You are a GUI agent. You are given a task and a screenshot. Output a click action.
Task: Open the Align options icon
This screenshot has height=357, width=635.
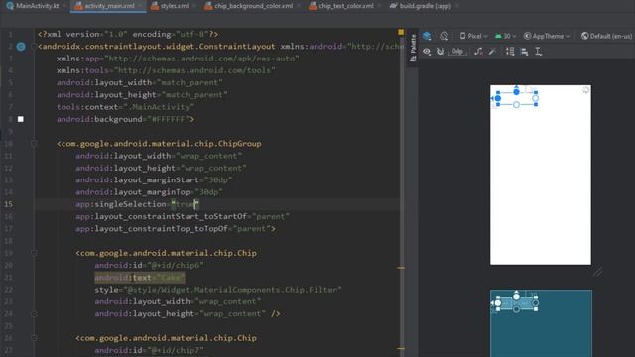coord(524,52)
